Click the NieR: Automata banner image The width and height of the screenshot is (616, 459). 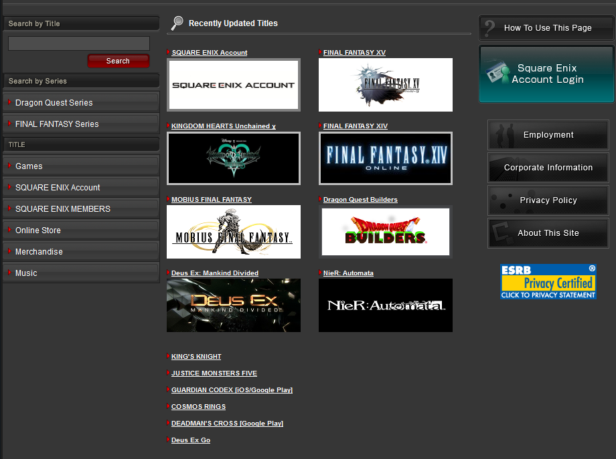(385, 305)
